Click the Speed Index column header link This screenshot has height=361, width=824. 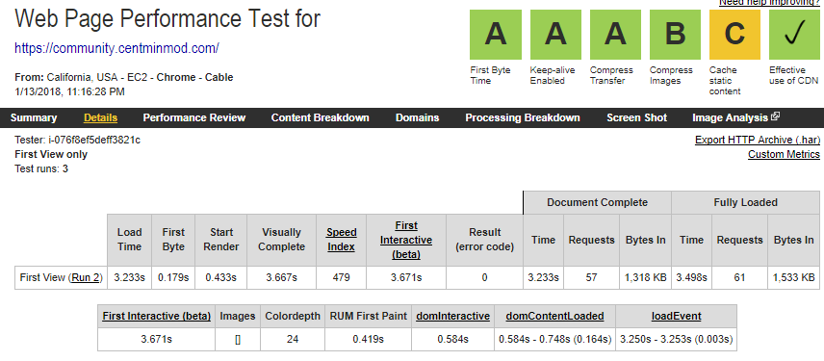(341, 240)
